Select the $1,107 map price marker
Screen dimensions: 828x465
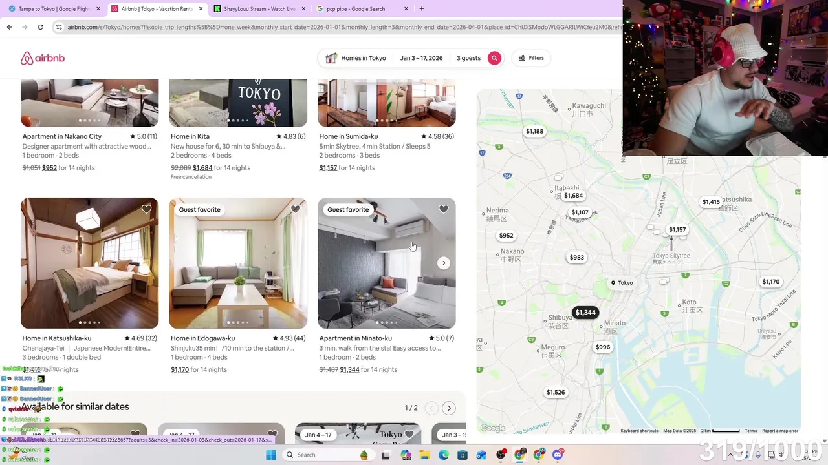coord(580,212)
